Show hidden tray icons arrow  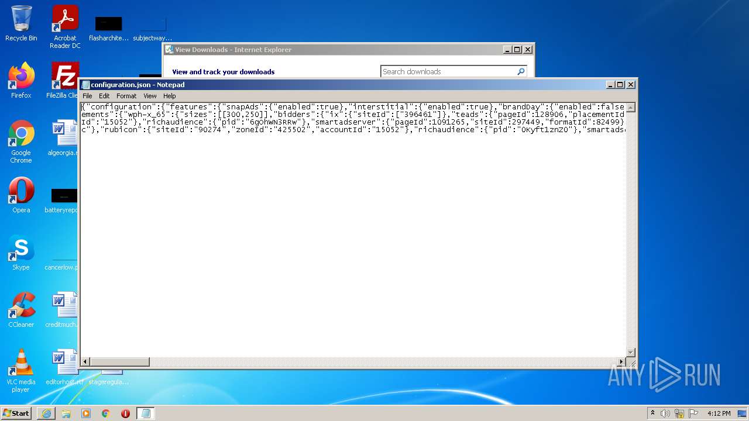652,413
